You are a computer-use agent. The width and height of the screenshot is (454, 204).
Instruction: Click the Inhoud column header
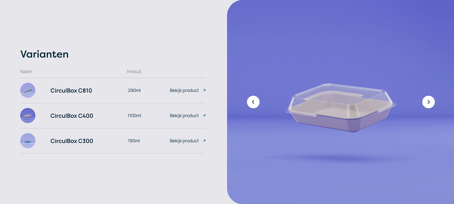click(x=134, y=71)
